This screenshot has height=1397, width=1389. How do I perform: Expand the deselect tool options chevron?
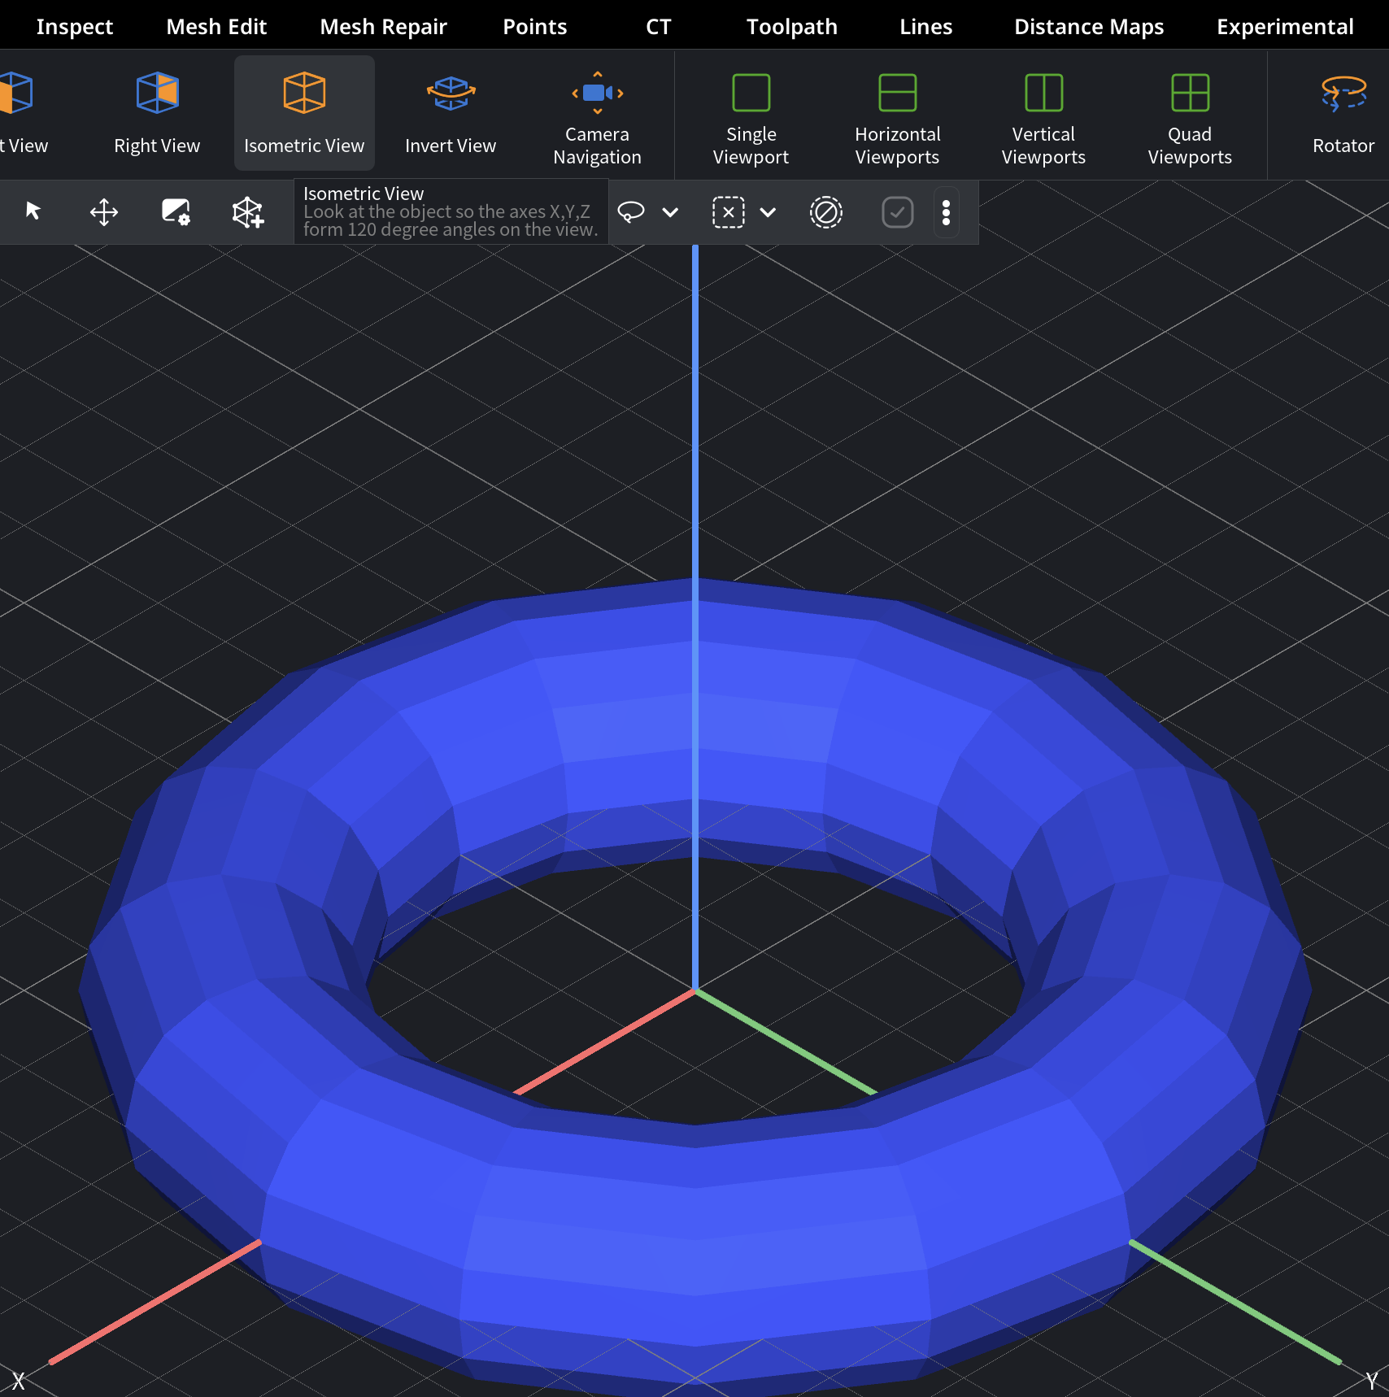[768, 212]
